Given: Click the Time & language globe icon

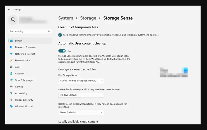Looking at the screenshot, I should tap(11, 80).
